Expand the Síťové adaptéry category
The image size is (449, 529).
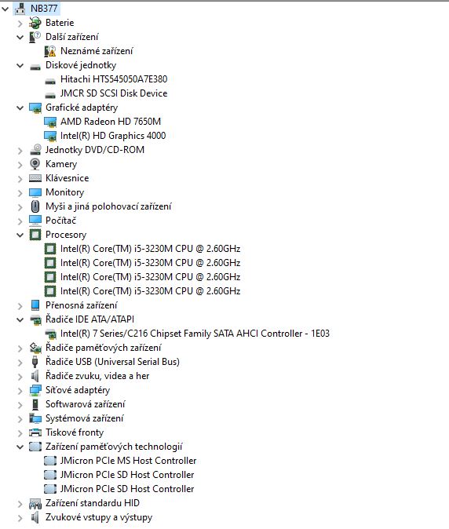pyautogui.click(x=20, y=391)
